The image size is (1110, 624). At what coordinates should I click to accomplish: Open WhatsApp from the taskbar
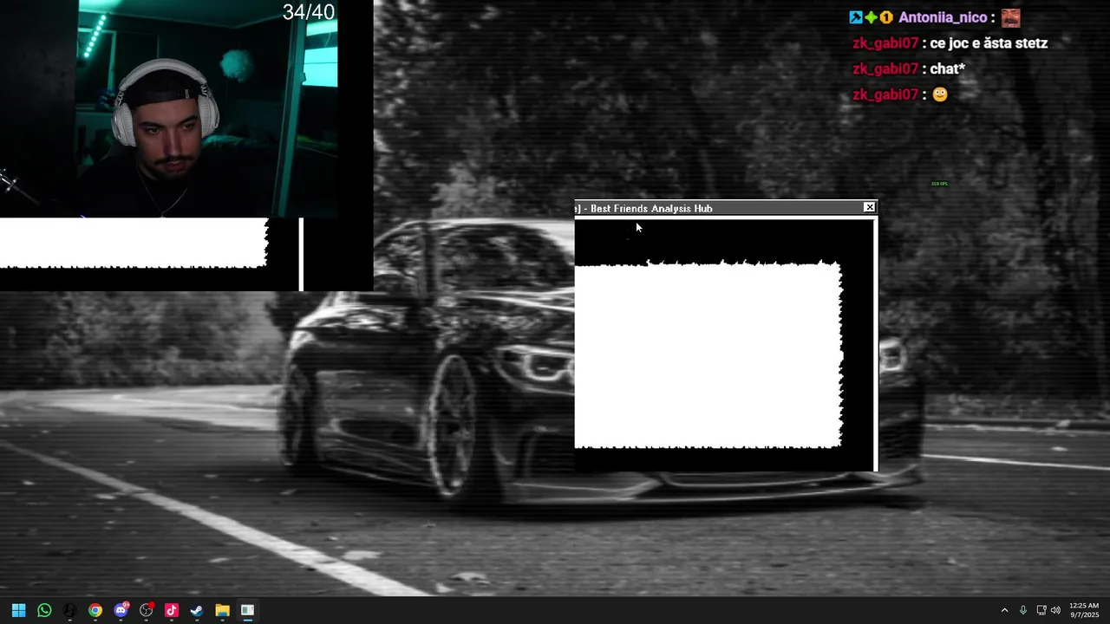[44, 610]
